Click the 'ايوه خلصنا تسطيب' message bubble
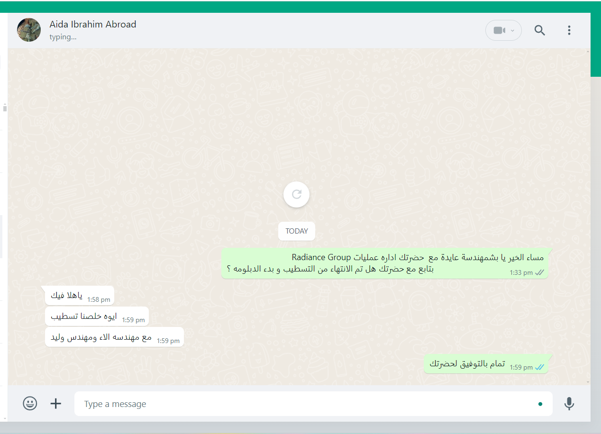The width and height of the screenshot is (601, 434). [97, 316]
